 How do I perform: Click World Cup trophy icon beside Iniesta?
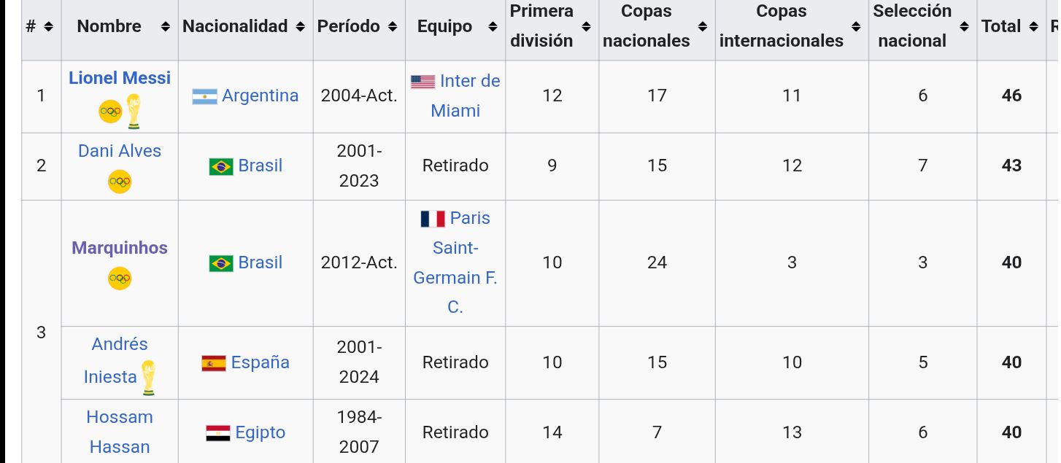148,378
